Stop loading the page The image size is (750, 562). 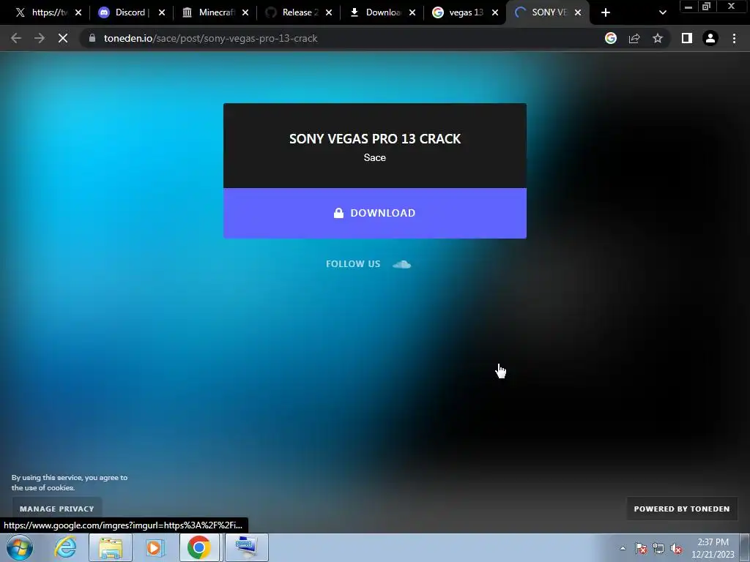(x=63, y=38)
